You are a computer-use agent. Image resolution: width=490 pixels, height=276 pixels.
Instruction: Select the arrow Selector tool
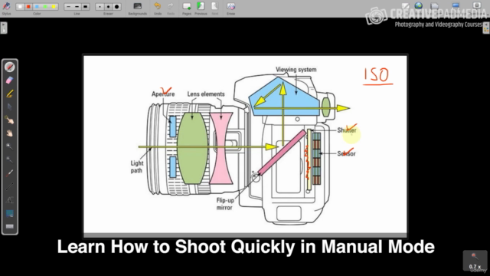coord(10,107)
